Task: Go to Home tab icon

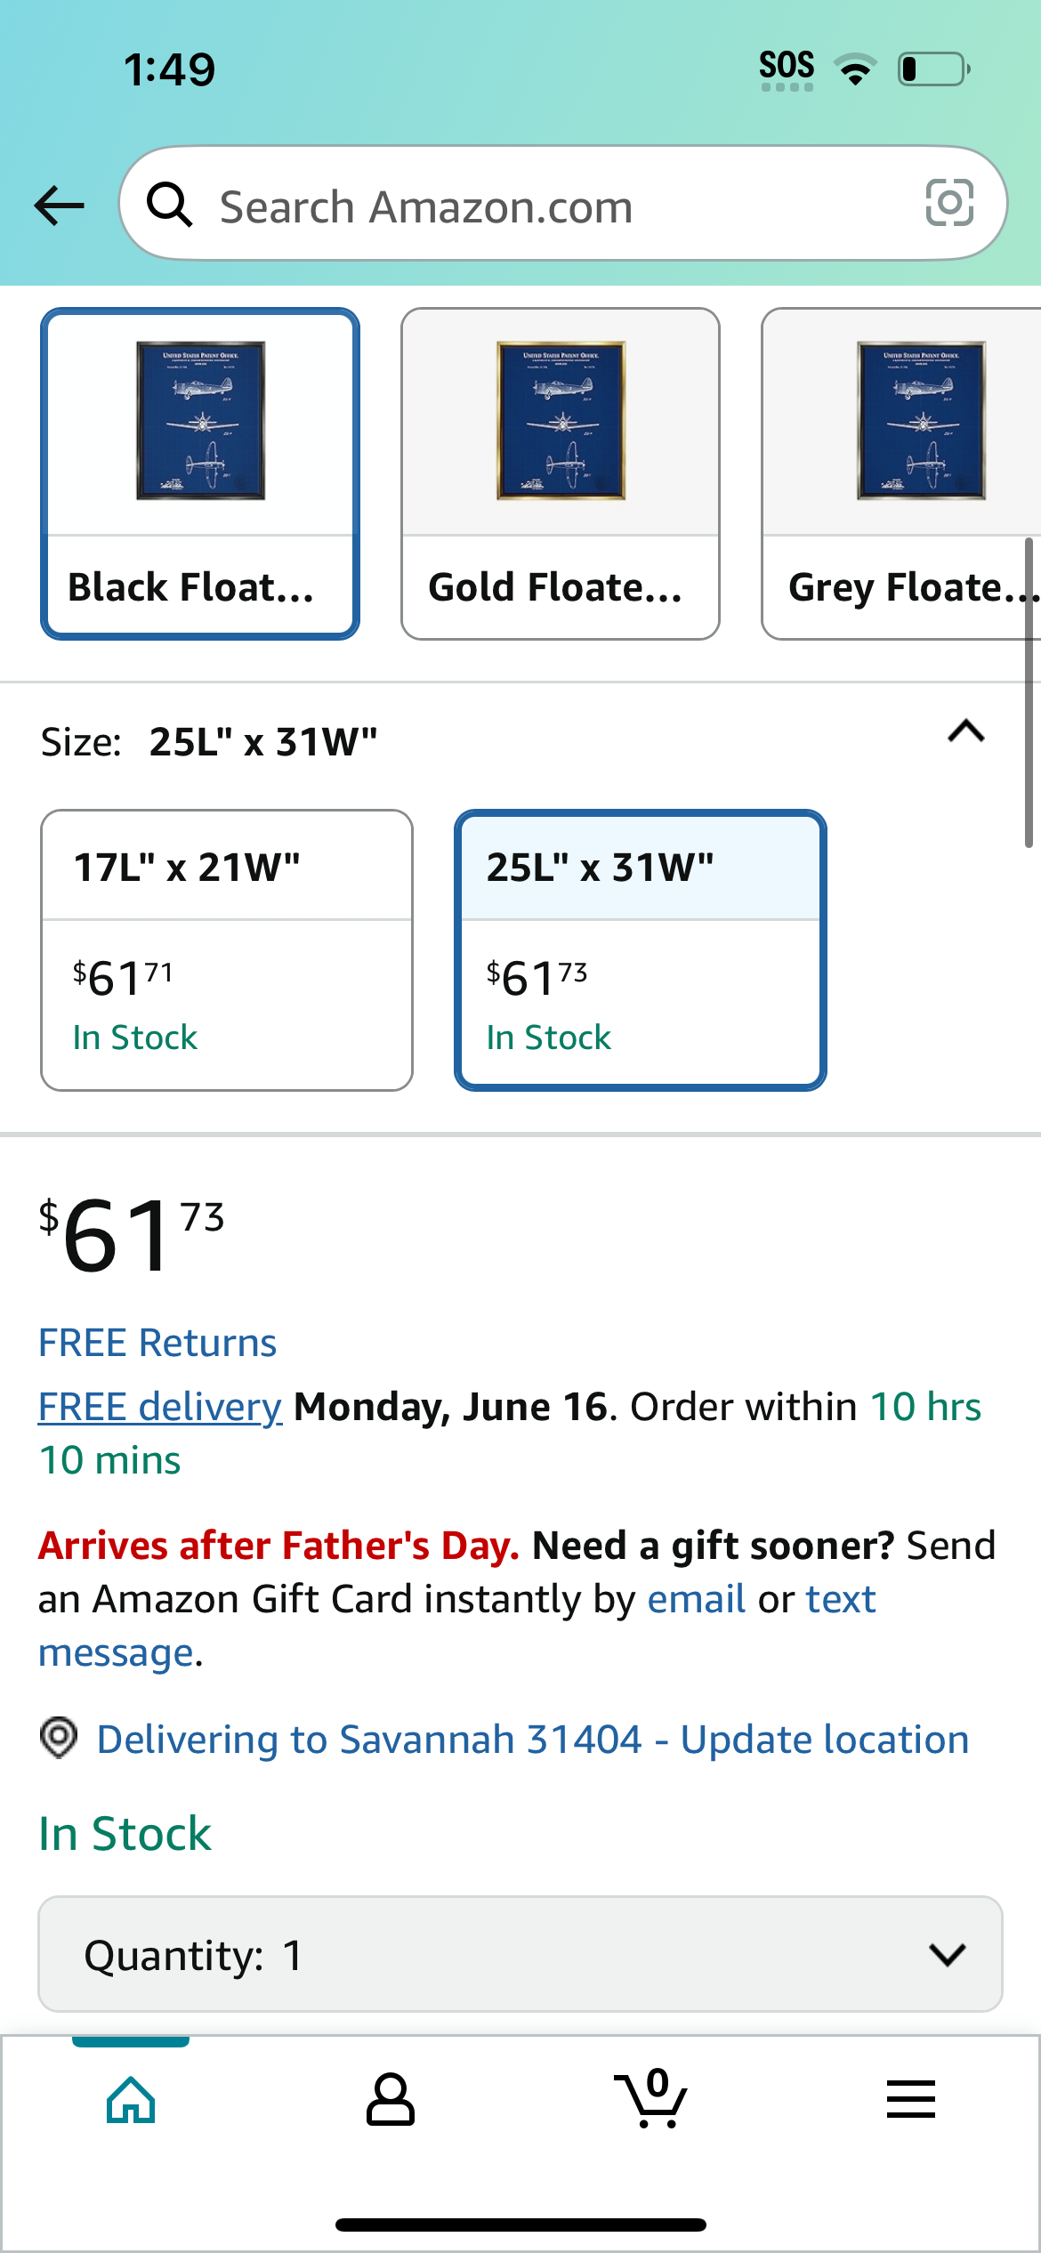Action: click(x=131, y=2100)
